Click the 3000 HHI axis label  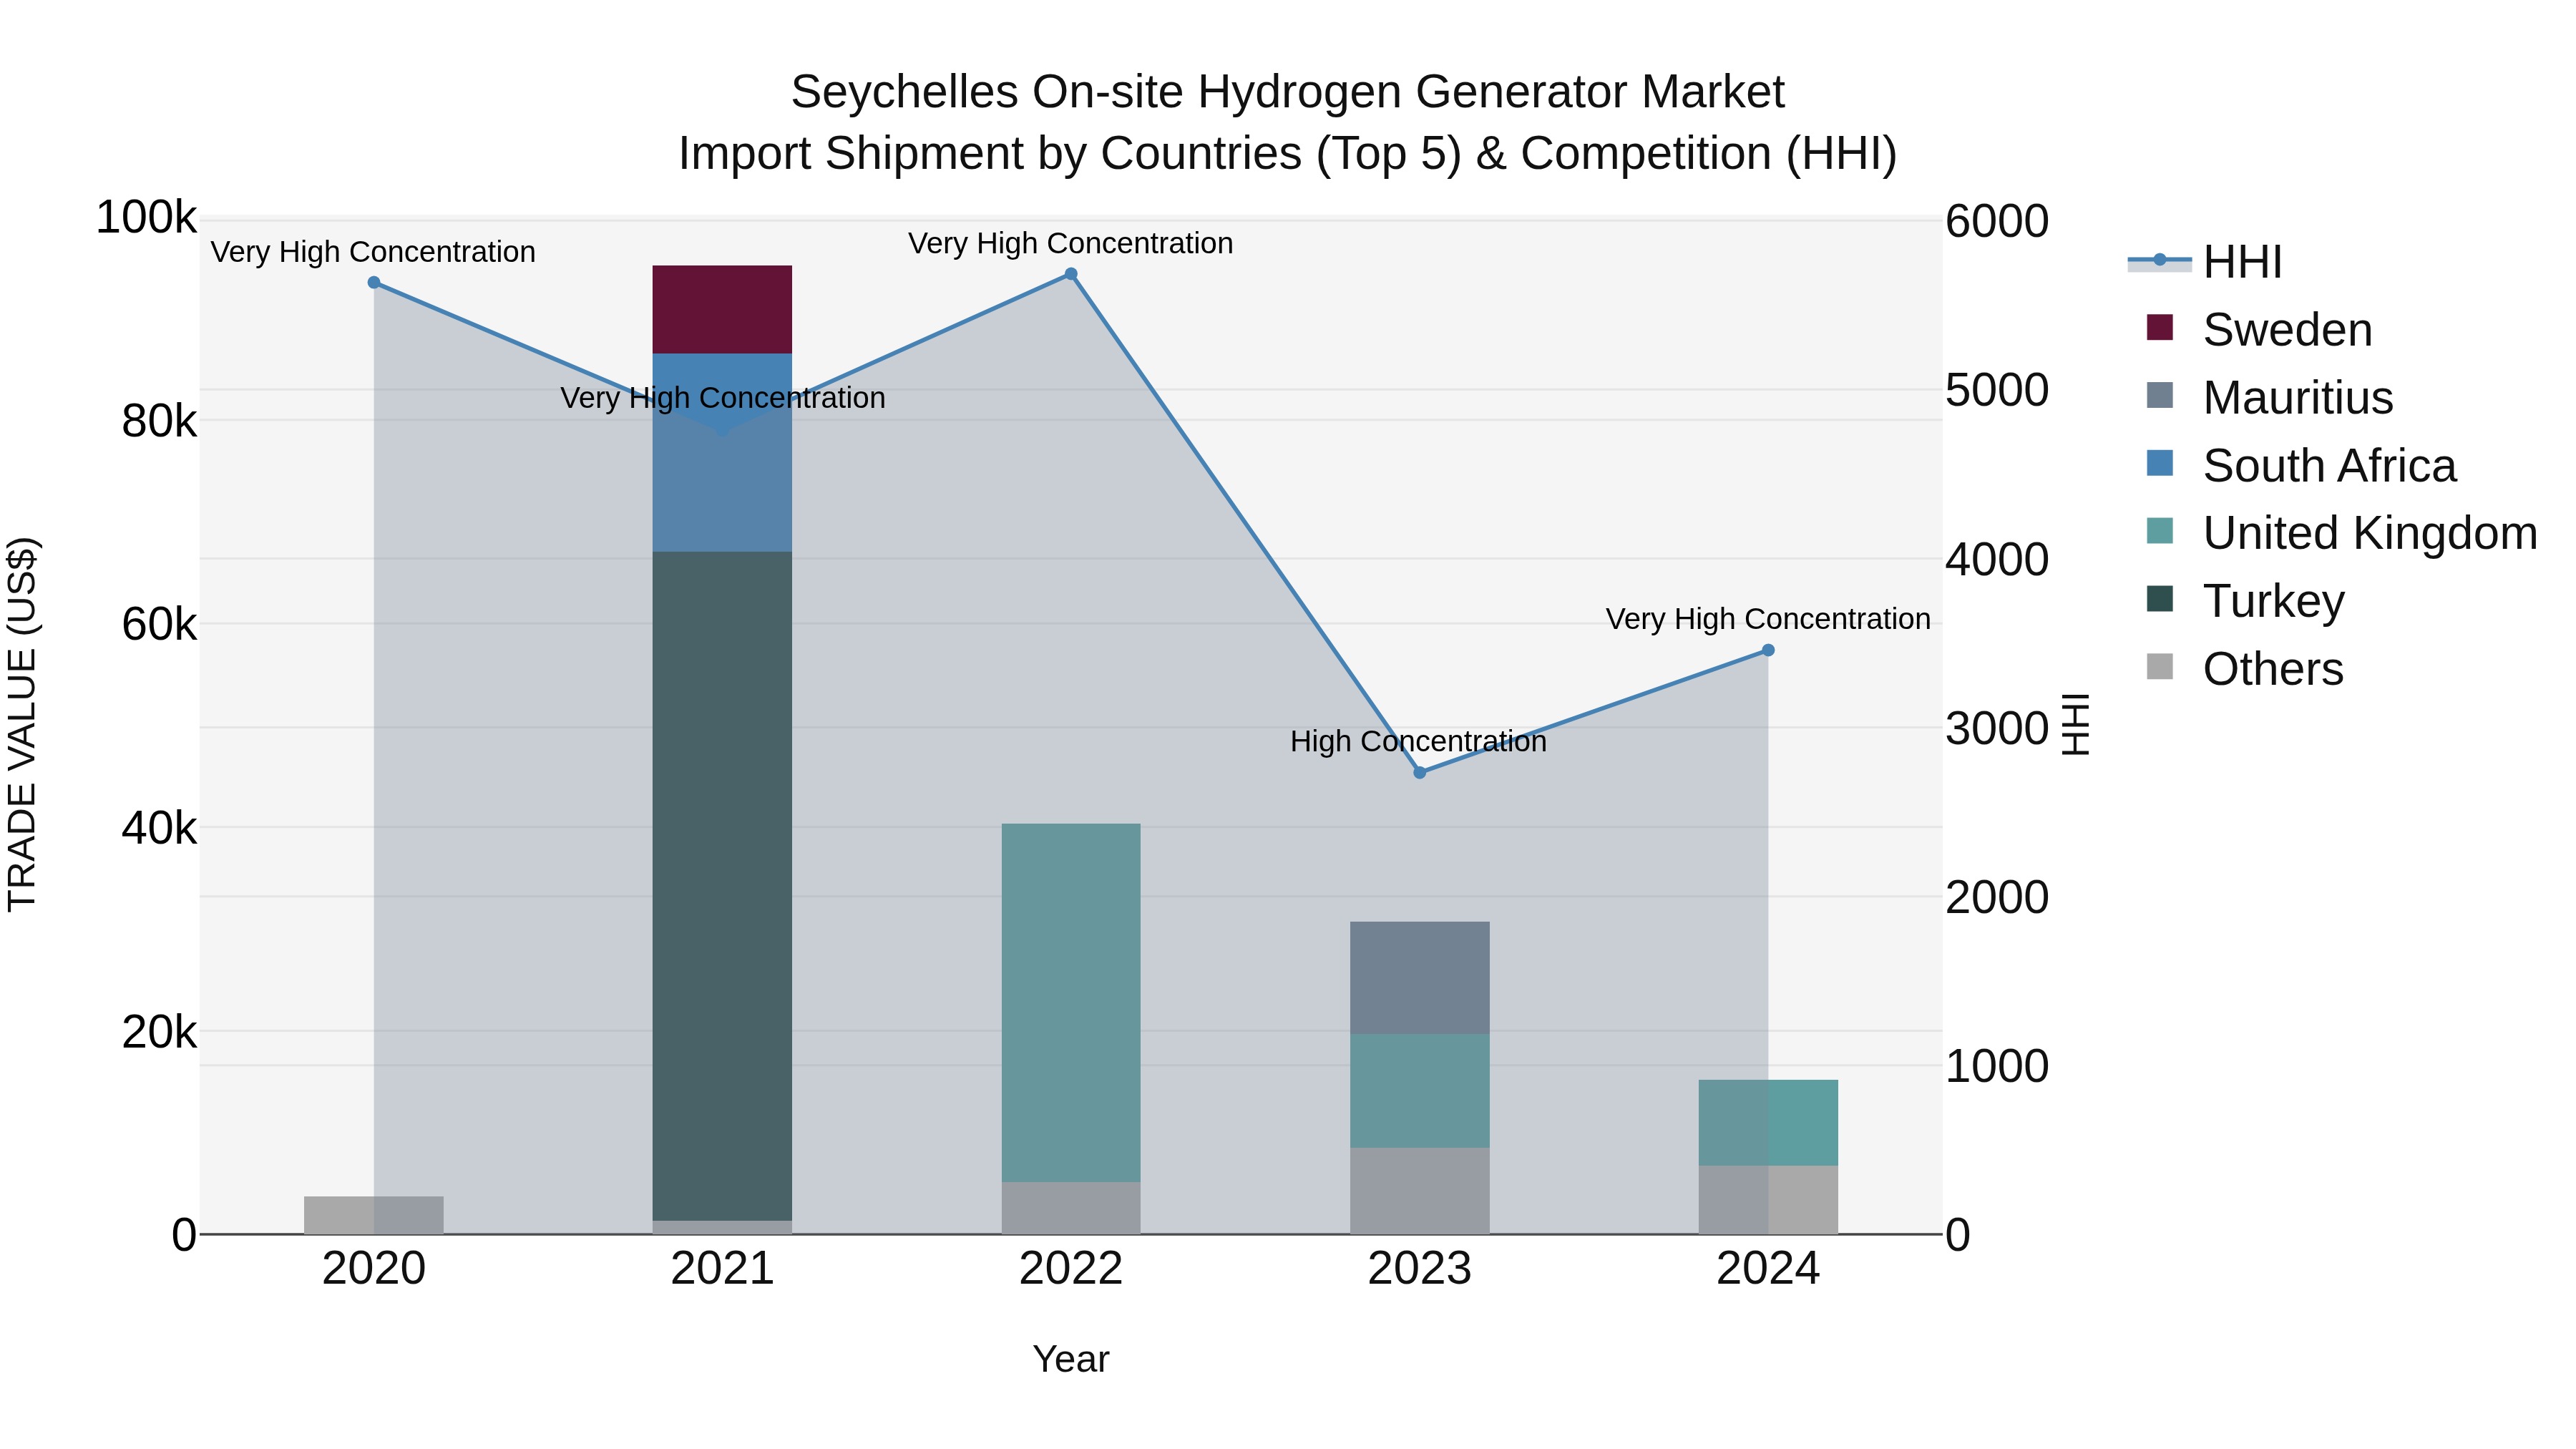coord(1997,729)
